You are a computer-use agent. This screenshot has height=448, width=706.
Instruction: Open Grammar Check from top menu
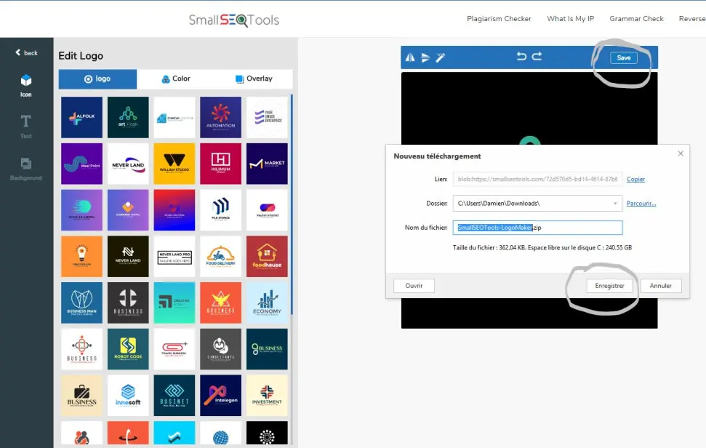tap(636, 19)
